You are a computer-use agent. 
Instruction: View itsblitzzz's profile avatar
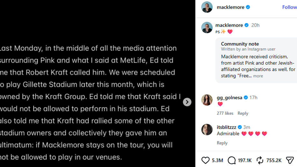(x=207, y=129)
